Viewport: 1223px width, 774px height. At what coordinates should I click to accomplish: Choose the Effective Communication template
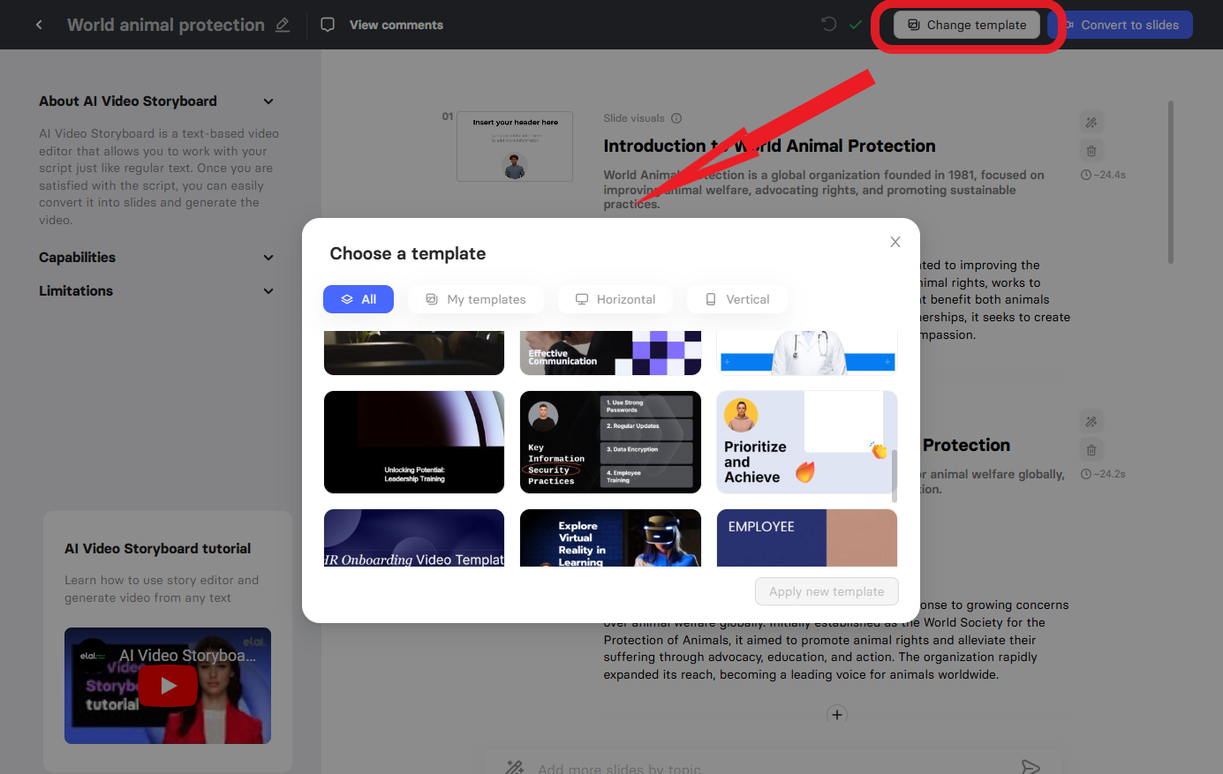point(610,353)
